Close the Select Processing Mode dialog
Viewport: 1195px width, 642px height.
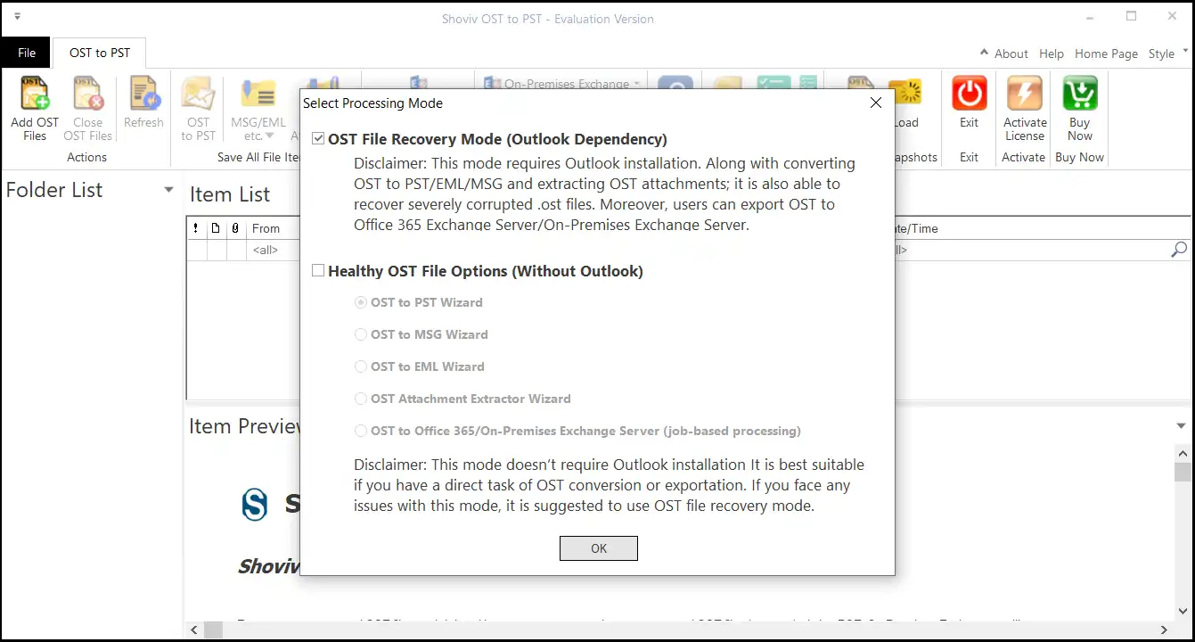(876, 103)
